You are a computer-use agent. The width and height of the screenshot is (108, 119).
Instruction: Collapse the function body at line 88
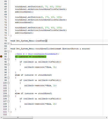coord(8,51)
